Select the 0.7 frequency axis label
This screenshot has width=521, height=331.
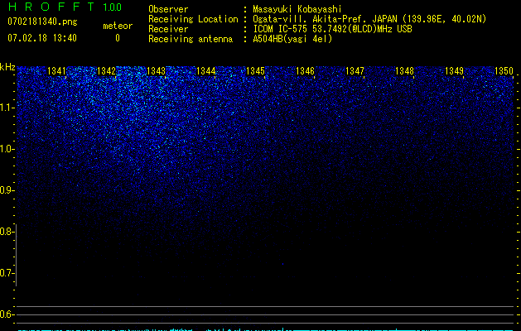(7, 273)
